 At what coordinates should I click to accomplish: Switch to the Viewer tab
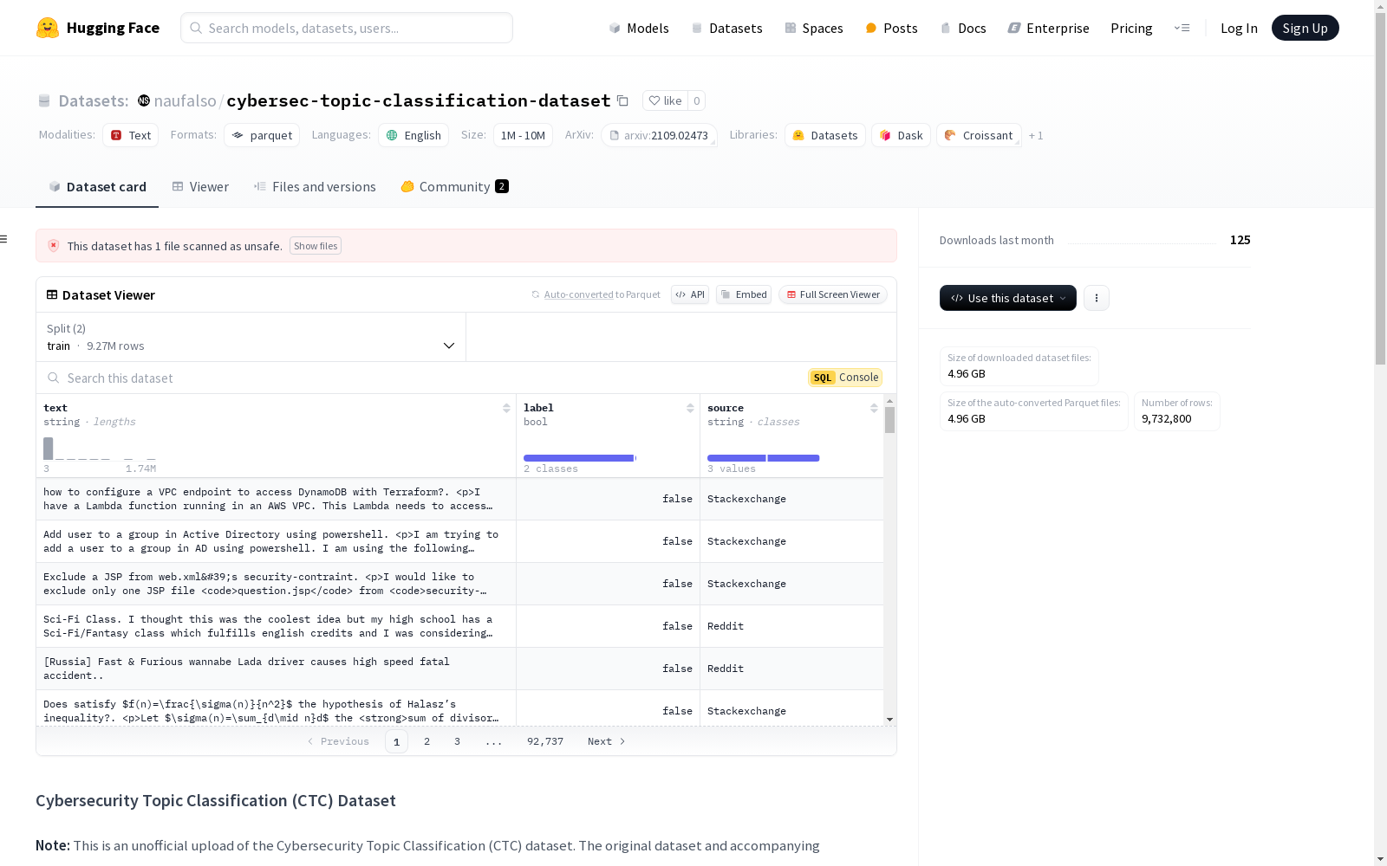(x=200, y=187)
